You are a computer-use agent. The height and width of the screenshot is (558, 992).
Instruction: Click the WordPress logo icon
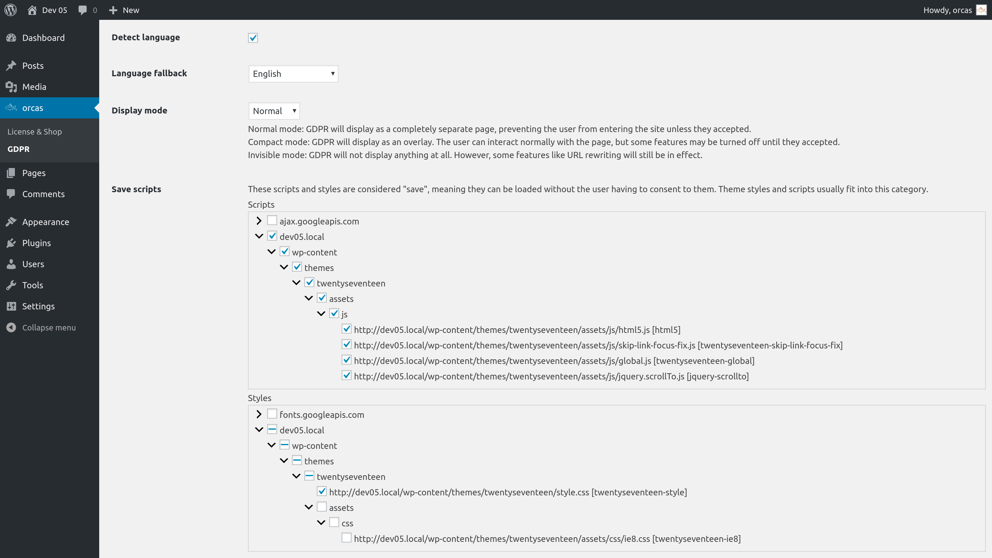(11, 10)
